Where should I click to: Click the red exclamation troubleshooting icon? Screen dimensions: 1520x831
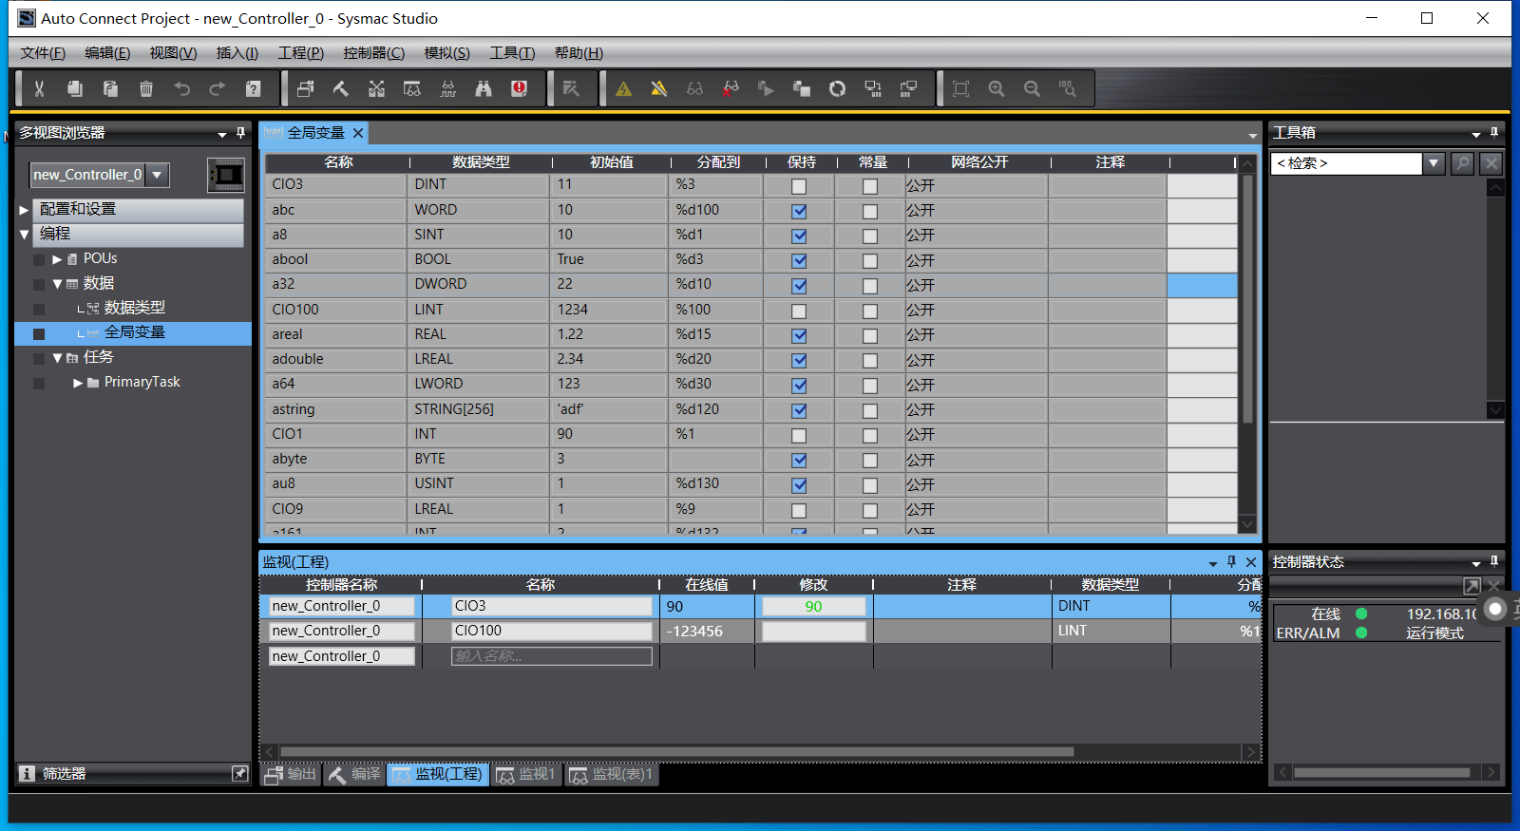click(519, 88)
